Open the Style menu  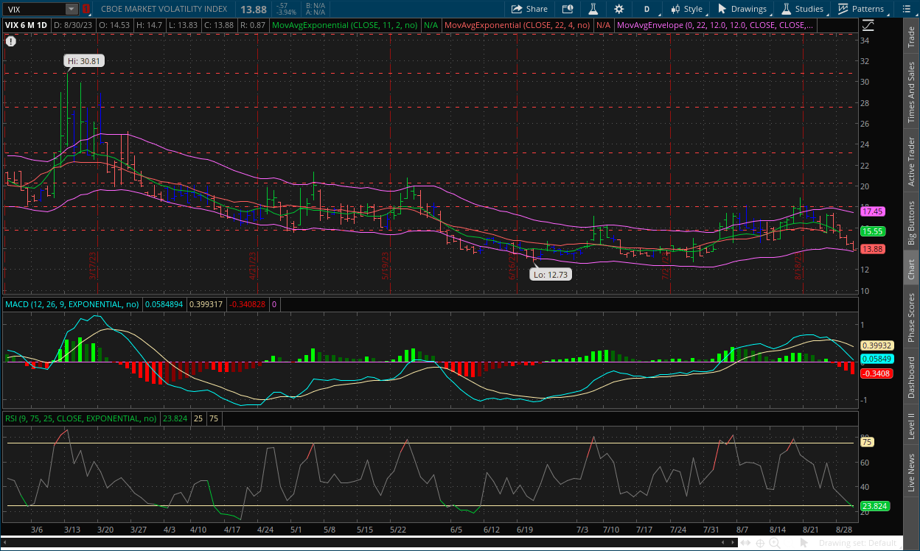point(686,9)
